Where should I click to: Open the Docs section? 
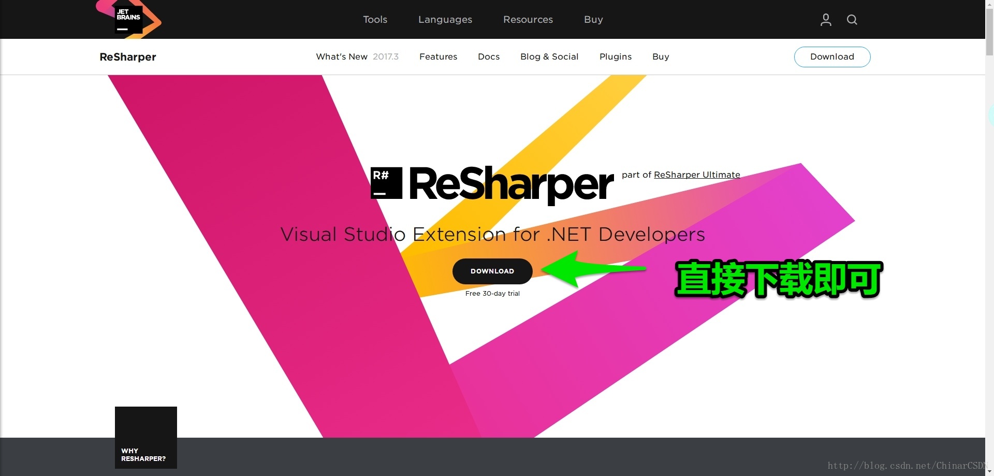coord(489,56)
